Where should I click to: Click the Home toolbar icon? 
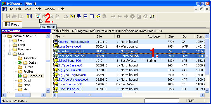(145, 16)
